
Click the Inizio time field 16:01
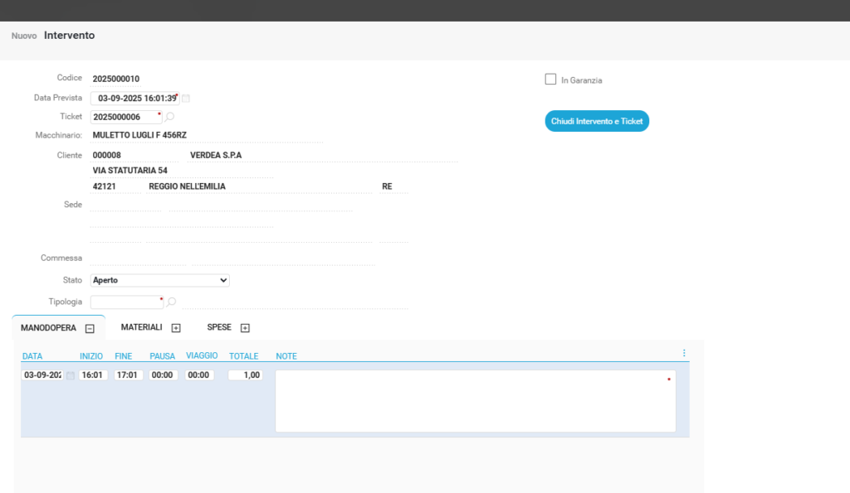coord(93,375)
